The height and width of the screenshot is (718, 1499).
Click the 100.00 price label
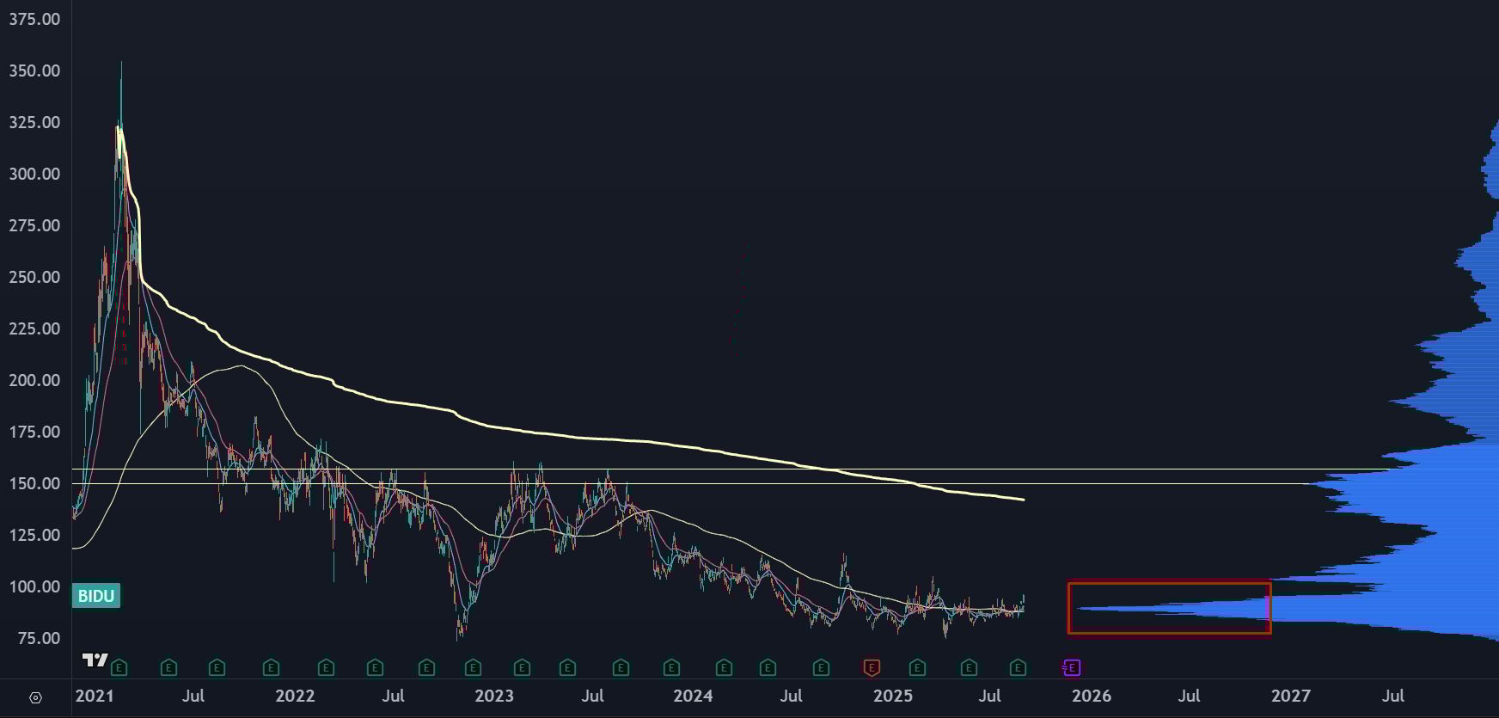[x=34, y=586]
